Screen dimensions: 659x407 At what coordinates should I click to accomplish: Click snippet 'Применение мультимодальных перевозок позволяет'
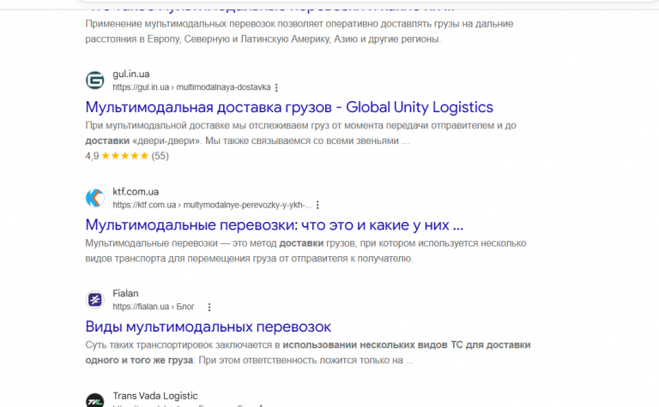tap(299, 32)
